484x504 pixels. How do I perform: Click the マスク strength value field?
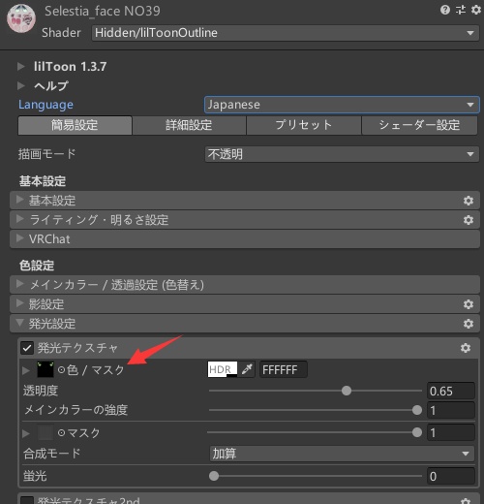click(451, 432)
